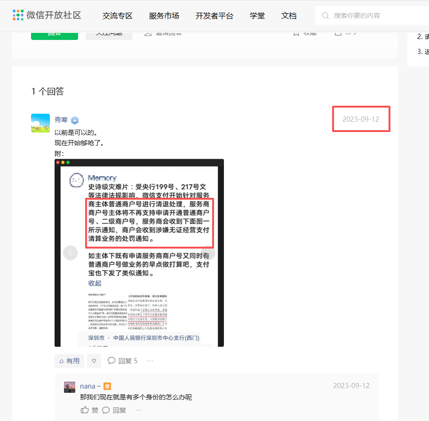Open the 文档 menu item
This screenshot has width=429, height=421.
click(x=289, y=16)
